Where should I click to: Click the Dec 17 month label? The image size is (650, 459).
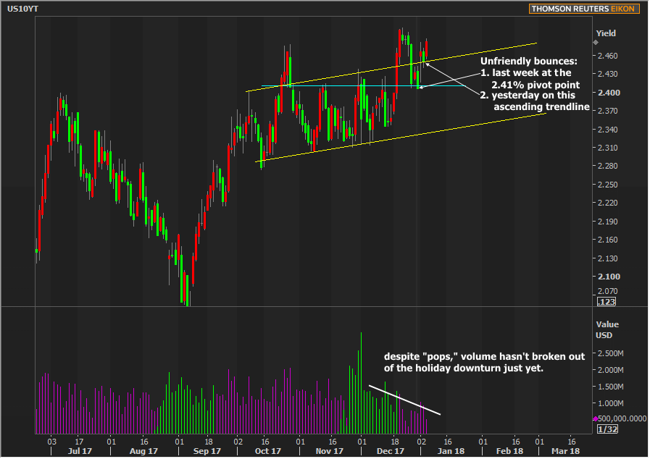click(x=390, y=451)
